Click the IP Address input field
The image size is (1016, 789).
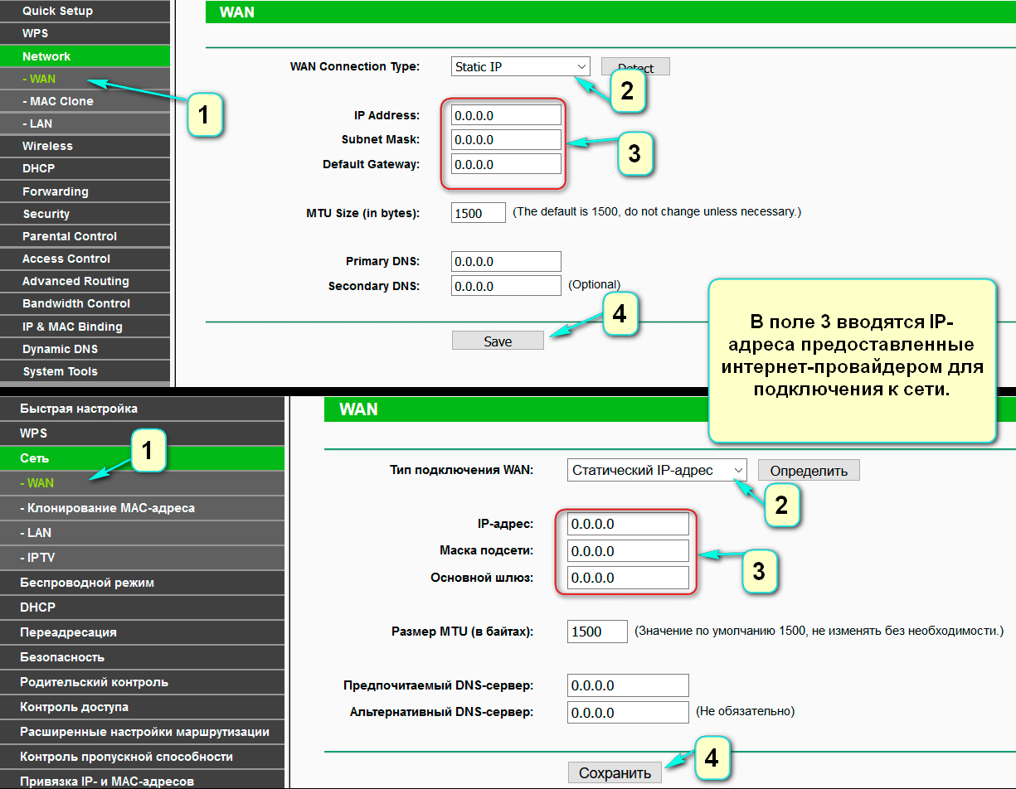click(506, 115)
